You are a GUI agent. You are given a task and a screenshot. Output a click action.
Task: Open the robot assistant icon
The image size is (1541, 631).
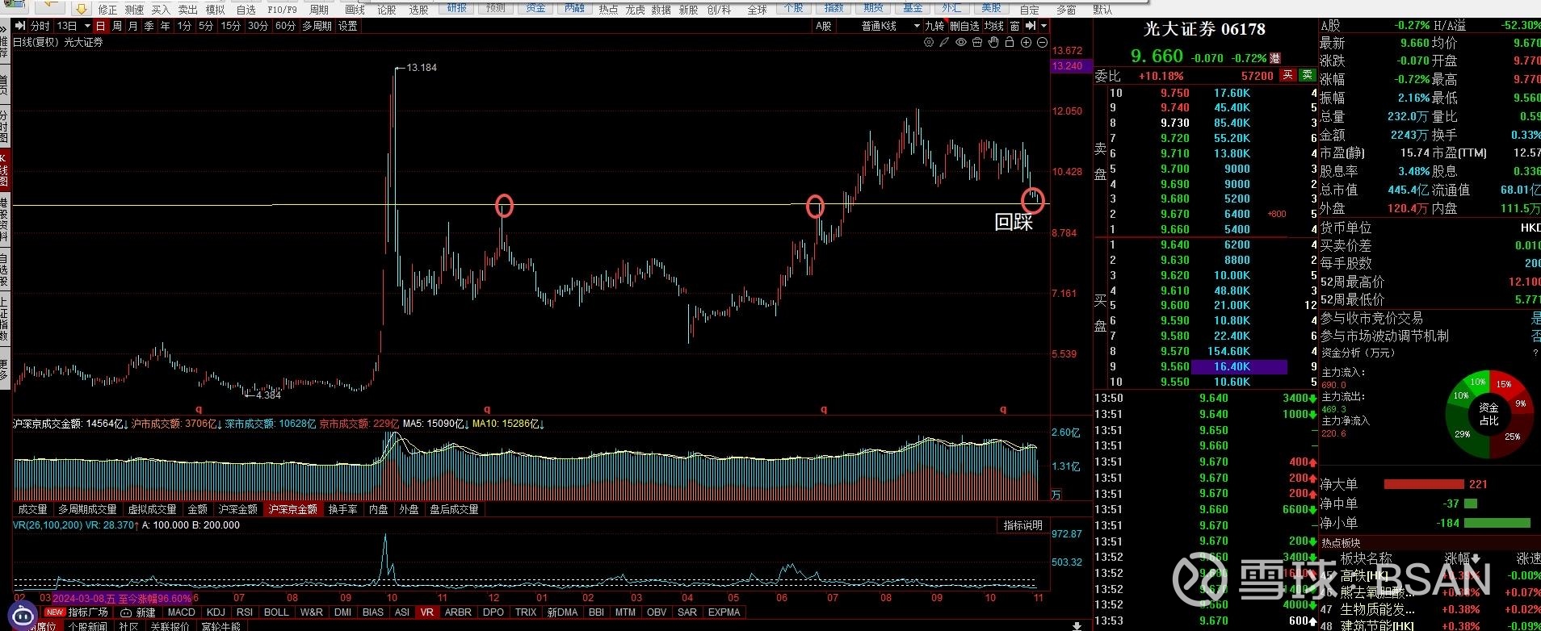(23, 614)
